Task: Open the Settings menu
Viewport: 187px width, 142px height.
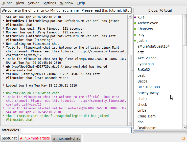Action: pyautogui.click(x=49, y=3)
